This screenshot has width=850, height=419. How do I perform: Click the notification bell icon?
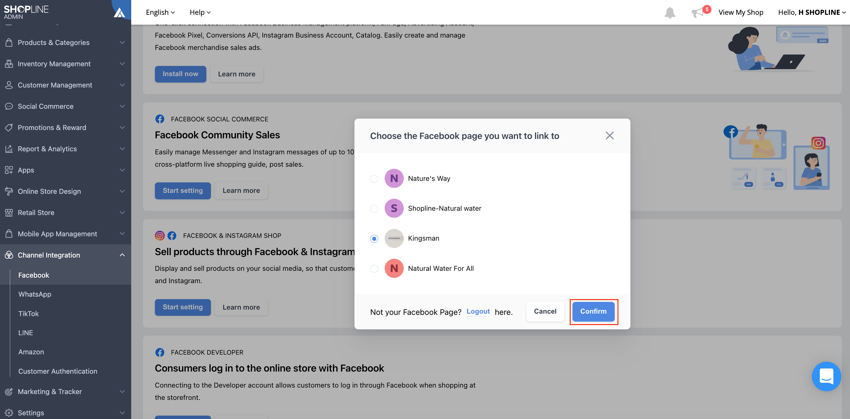670,13
